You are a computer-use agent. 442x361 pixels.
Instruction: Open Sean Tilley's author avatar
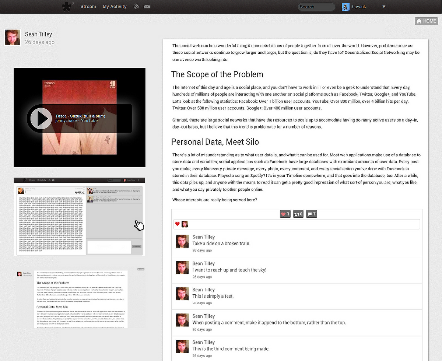(x=13, y=38)
